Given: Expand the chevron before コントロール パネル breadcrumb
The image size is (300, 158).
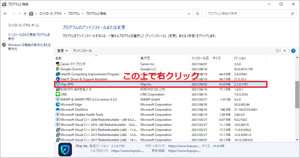Looking at the screenshot, I should coord(36,14).
